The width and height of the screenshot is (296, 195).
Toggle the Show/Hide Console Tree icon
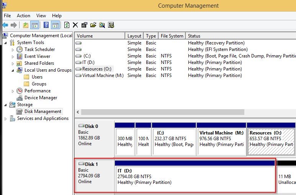(x=34, y=25)
